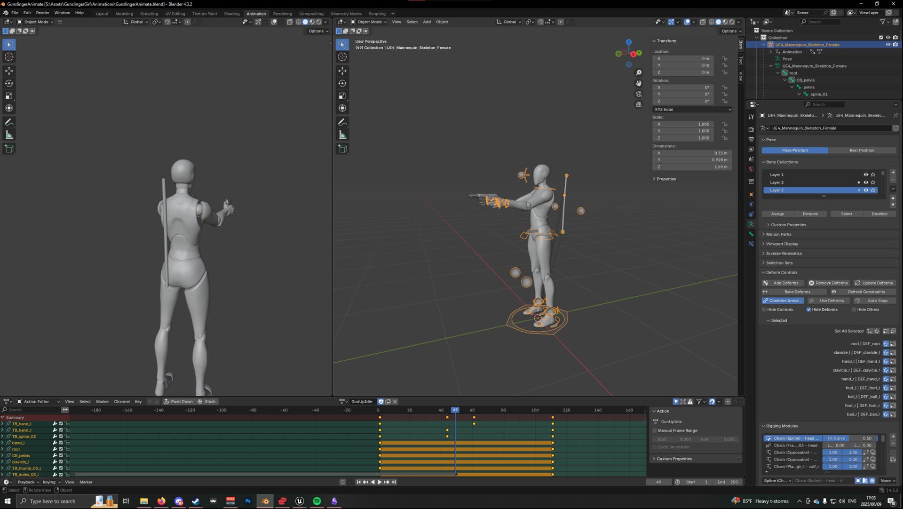Viewport: 903px width, 509px height.
Task: Open the Render menu in top bar
Action: [x=42, y=13]
